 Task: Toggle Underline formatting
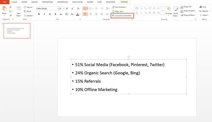point(50,14)
